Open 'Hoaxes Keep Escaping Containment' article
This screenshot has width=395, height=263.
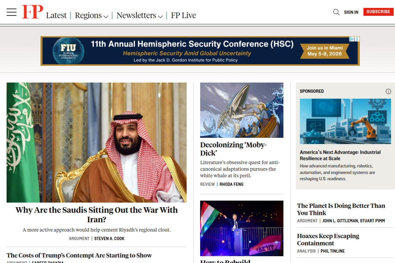(x=328, y=239)
